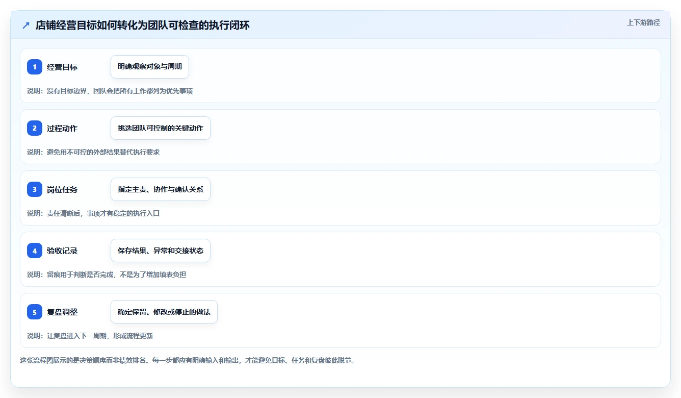
Task: Select the 保存结果、异常和交接状态 chip
Action: (161, 251)
